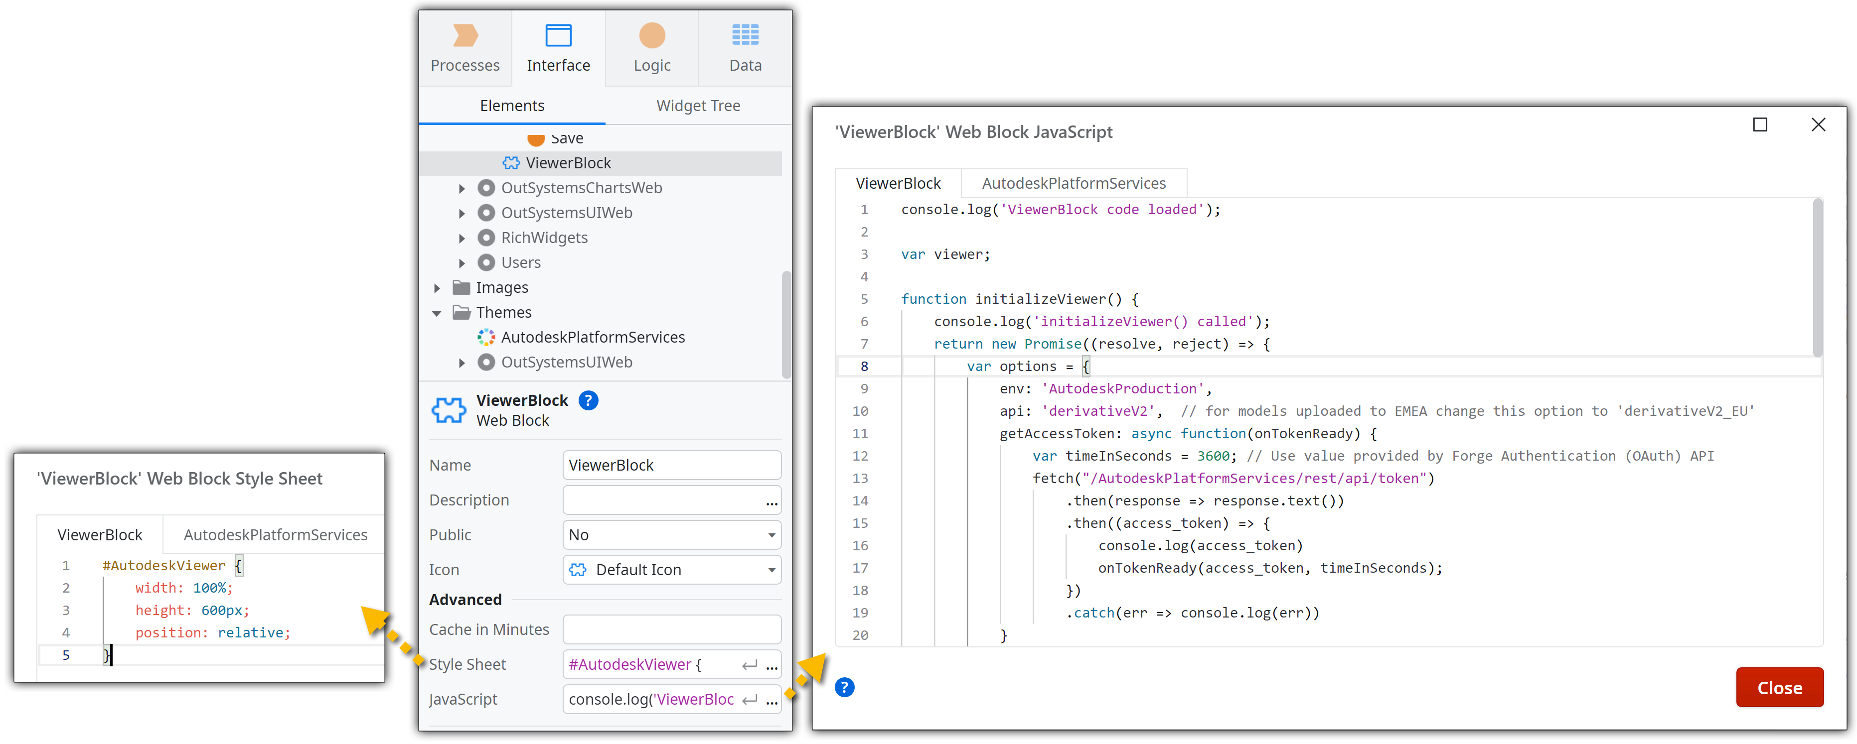Open help for ViewerBlock properties
This screenshot has width=1857, height=744.
588,400
